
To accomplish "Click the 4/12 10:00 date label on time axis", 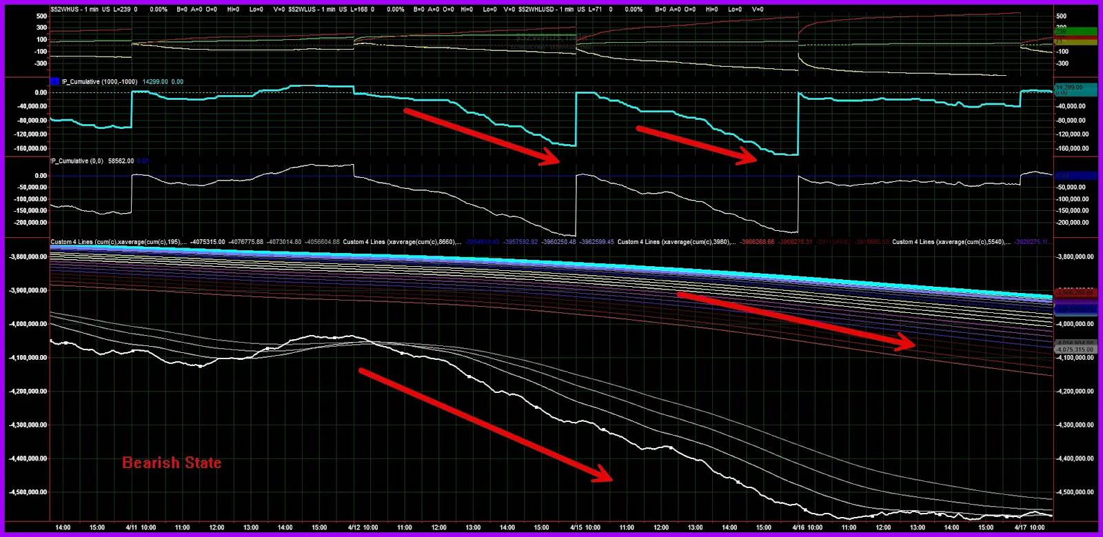I will point(363,527).
